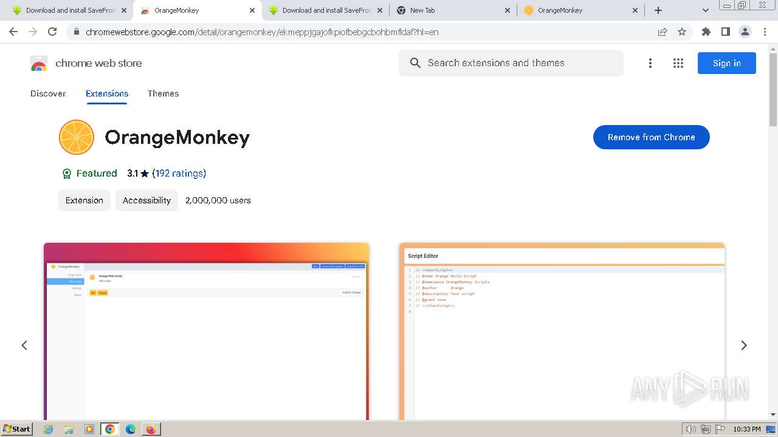Viewport: 778px width, 437px height.
Task: Click the OrangeMonkey extension title
Action: pos(177,138)
